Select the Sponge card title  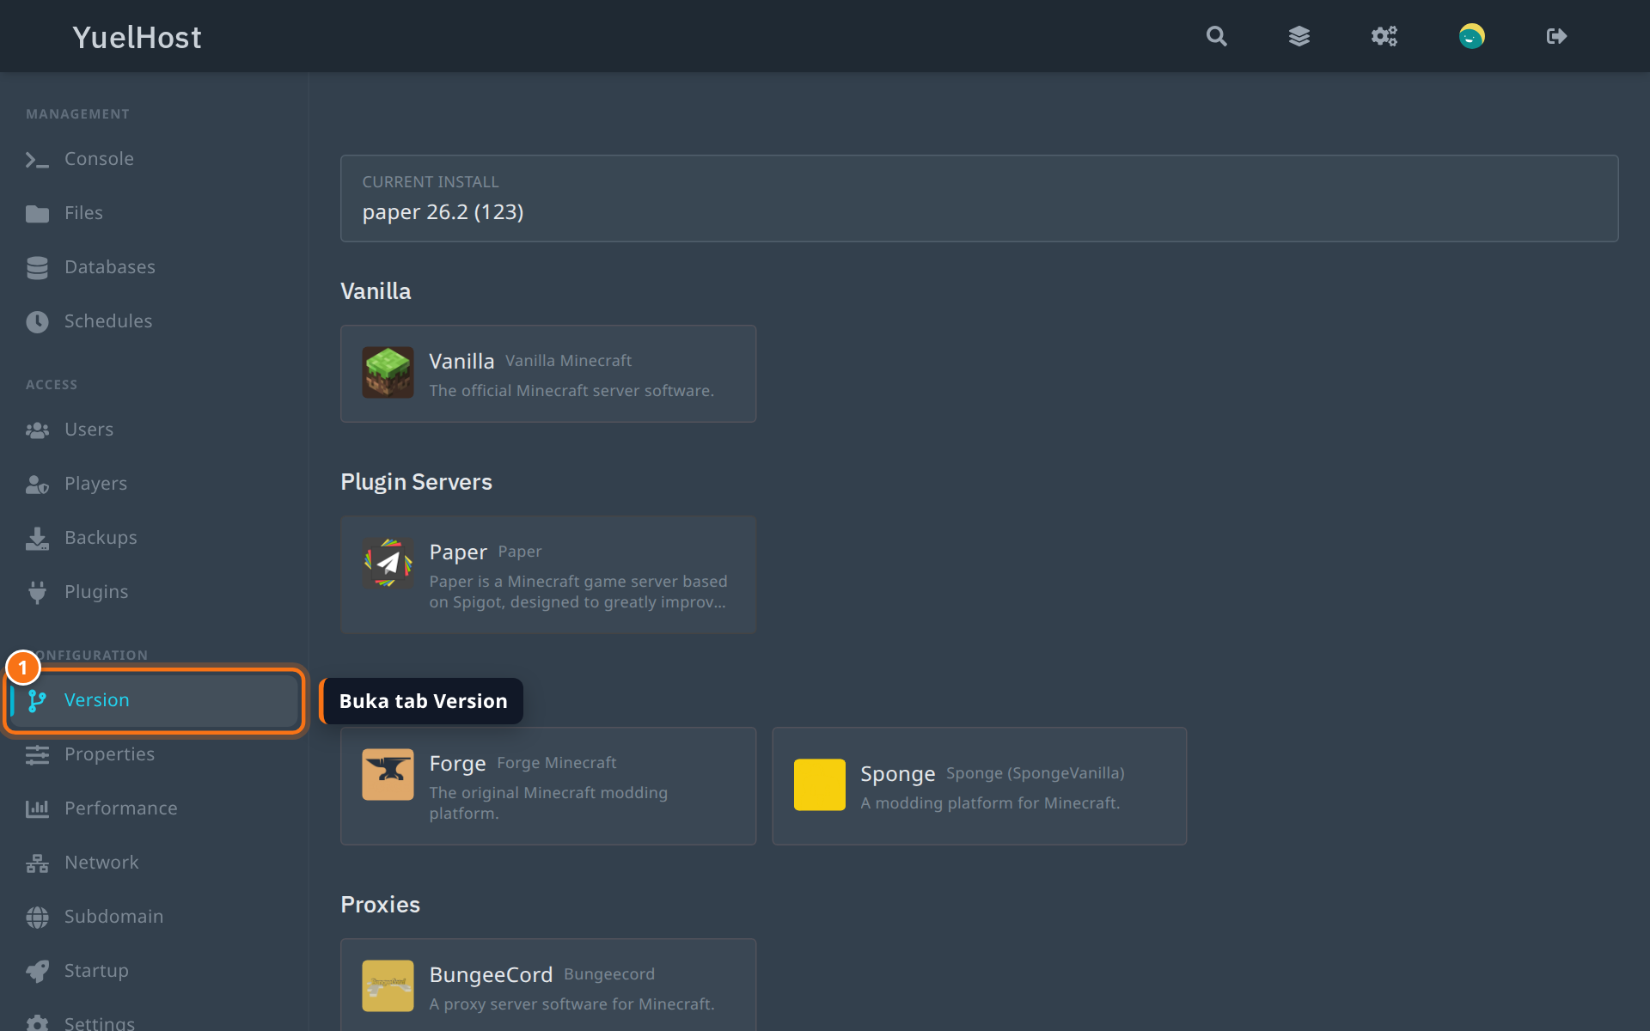coord(897,774)
